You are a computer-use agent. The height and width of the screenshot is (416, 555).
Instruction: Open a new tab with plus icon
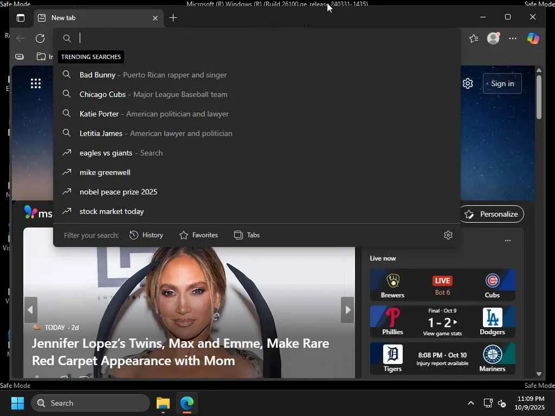[173, 18]
